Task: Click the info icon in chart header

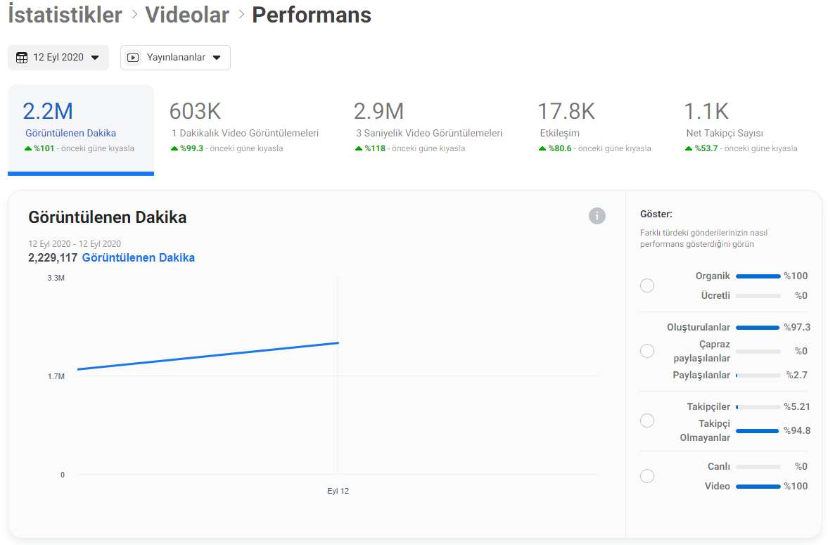Action: (597, 216)
